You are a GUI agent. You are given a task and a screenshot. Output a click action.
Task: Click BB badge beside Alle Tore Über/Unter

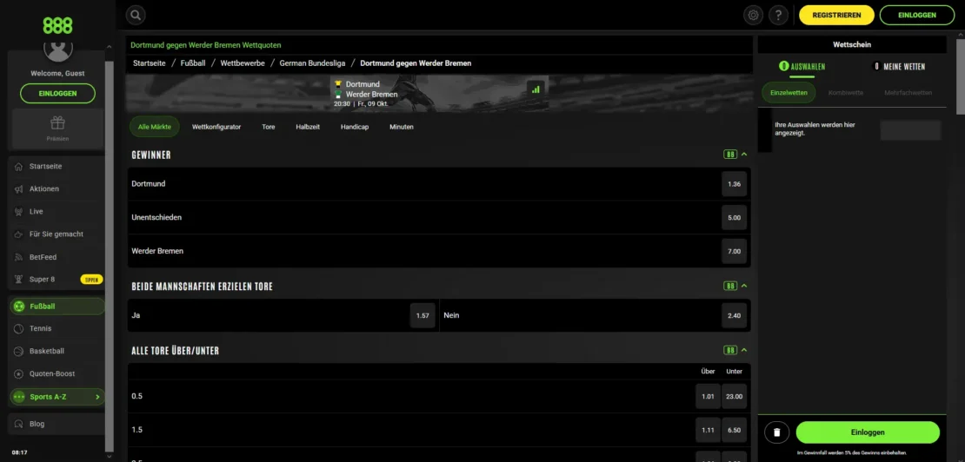point(730,350)
